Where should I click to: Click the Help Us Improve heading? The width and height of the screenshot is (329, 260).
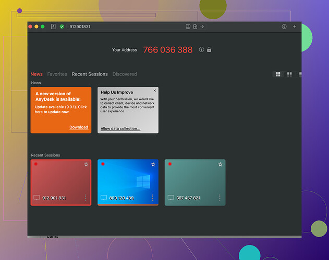point(117,93)
